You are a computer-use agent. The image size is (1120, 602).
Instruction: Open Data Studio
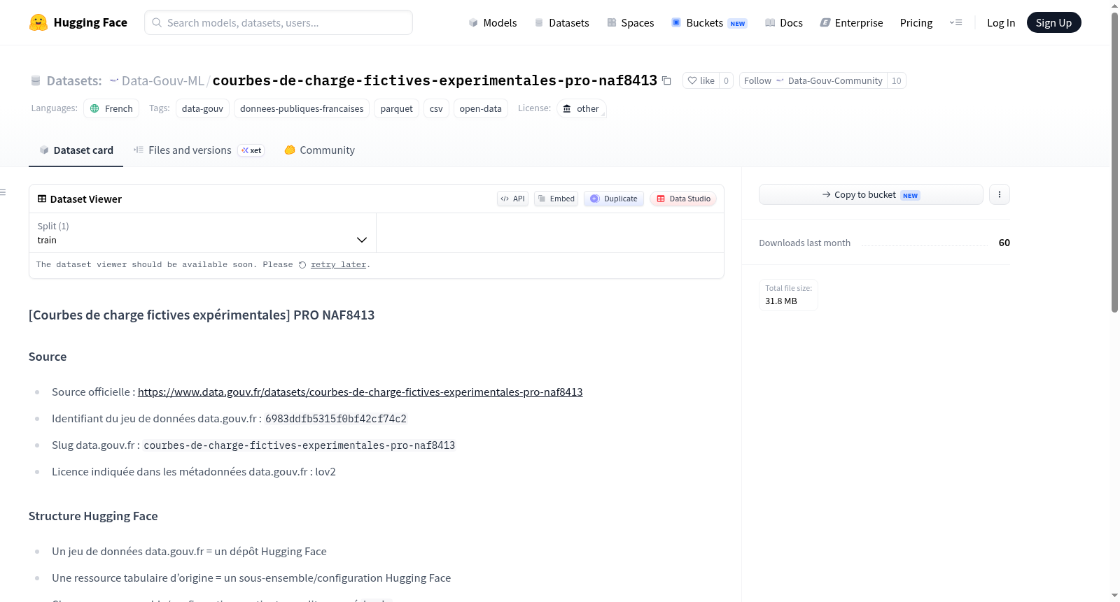click(x=683, y=199)
